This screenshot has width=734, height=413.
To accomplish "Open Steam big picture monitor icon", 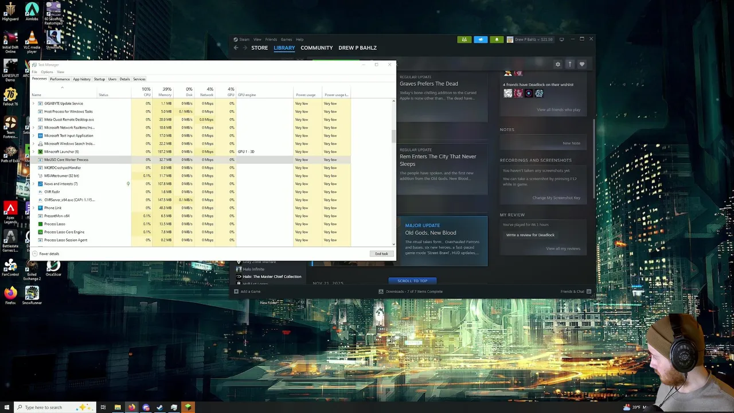I will (x=561, y=40).
